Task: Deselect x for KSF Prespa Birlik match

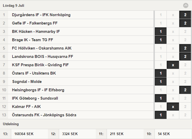Action: [x=173, y=65]
